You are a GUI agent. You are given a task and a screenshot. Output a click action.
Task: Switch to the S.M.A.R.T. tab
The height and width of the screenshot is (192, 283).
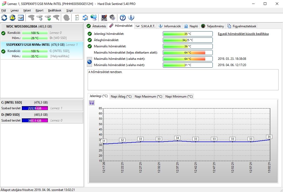coord(145,26)
